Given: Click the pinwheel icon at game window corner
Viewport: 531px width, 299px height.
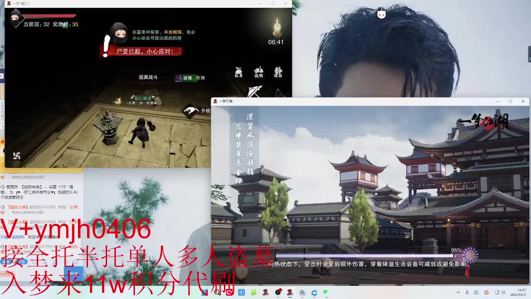Looking at the screenshot, I should [17, 155].
